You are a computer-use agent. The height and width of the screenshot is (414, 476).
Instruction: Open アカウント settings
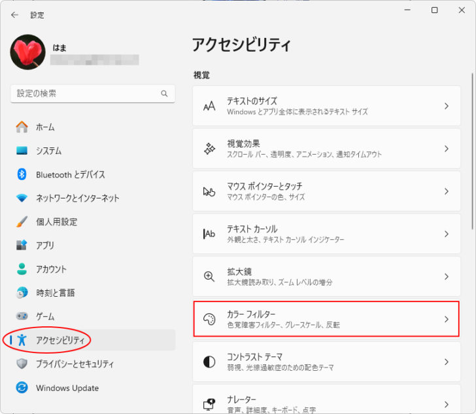[x=93, y=269]
